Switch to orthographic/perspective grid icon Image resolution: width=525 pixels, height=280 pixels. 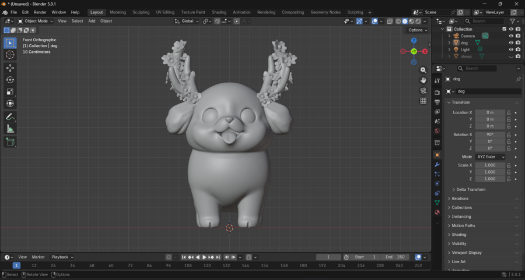pos(423,101)
